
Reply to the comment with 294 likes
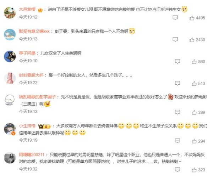click(x=177, y=141)
